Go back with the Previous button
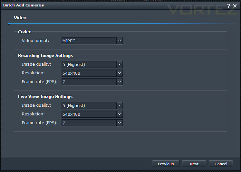The width and height of the screenshot is (241, 172). pyautogui.click(x=166, y=164)
